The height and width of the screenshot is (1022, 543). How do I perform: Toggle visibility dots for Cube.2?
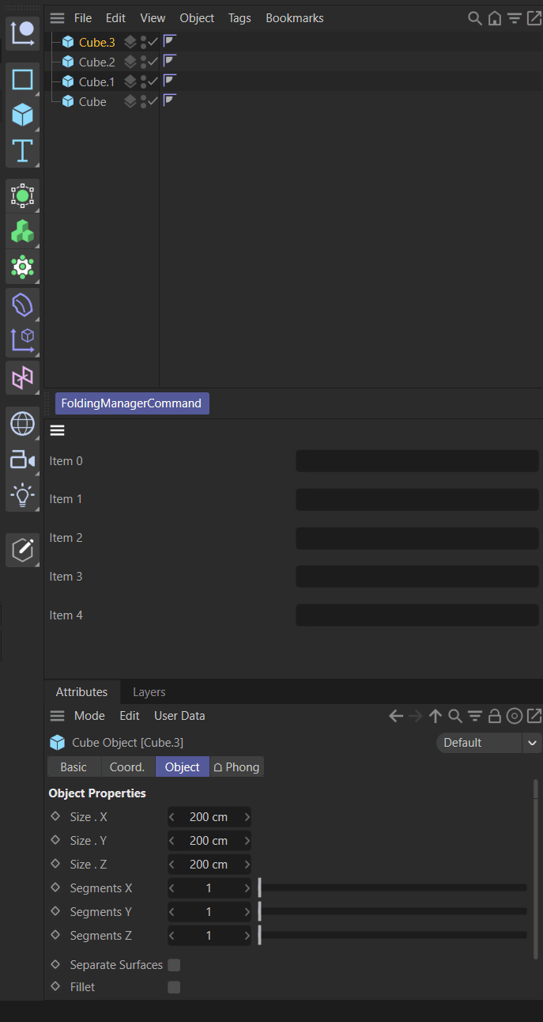(x=143, y=62)
